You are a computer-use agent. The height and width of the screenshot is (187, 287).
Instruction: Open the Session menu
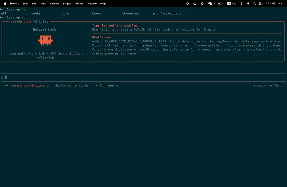[55, 4]
